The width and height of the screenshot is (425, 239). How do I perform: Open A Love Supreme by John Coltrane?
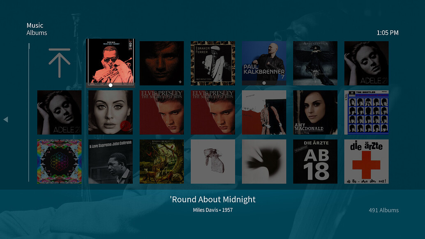click(x=111, y=161)
